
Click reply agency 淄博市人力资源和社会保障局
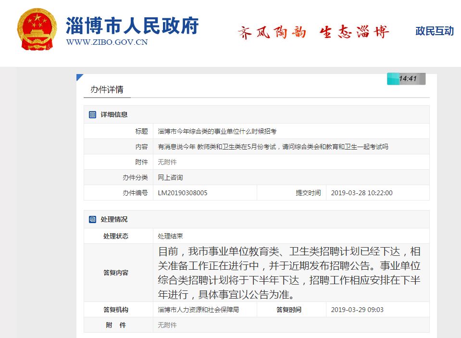coord(199,310)
